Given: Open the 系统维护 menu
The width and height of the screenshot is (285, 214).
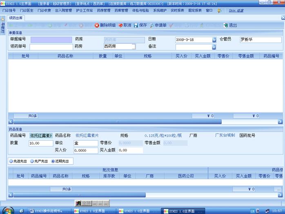Looking at the screenshot, I should [160, 10].
